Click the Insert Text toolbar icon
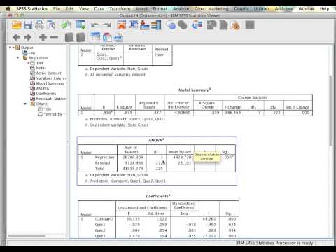 [x=118, y=37]
